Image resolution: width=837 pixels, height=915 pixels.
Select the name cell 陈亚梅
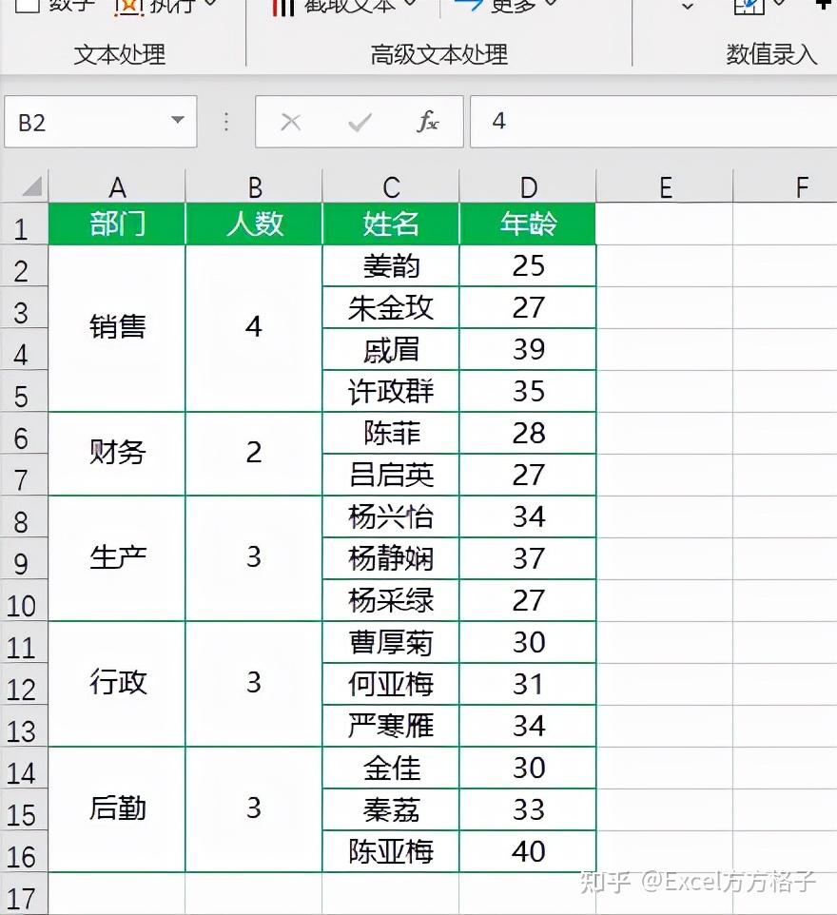coord(391,851)
